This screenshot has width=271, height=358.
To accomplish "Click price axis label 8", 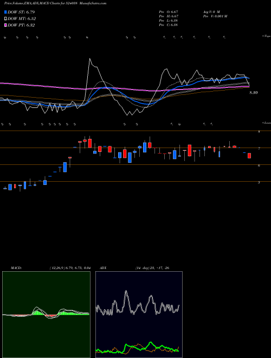I will (259, 132).
